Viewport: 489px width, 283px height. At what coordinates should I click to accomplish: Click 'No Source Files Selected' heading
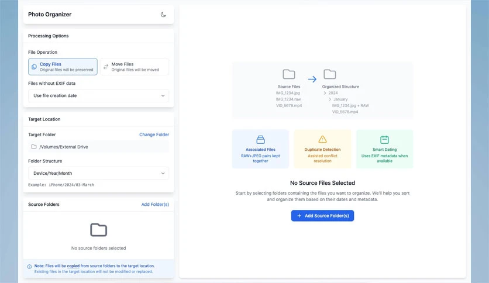tap(322, 183)
